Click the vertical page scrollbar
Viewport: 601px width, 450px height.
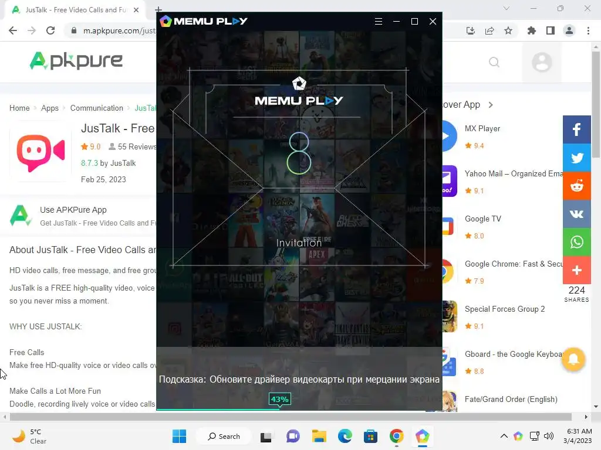click(x=596, y=103)
